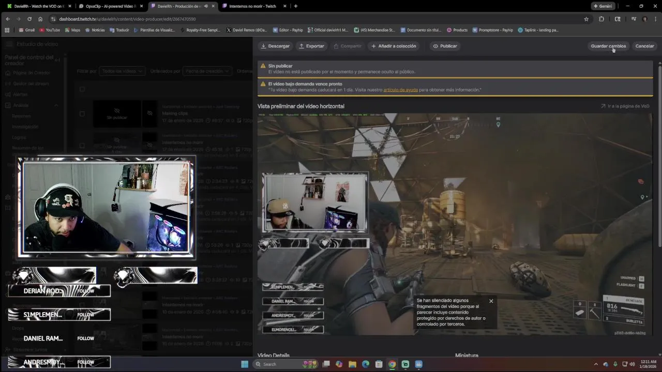Dismiss the muted-audio copyright notice

[491, 301]
